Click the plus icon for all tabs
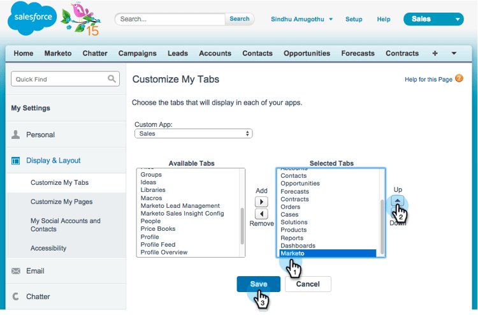 [x=435, y=54]
